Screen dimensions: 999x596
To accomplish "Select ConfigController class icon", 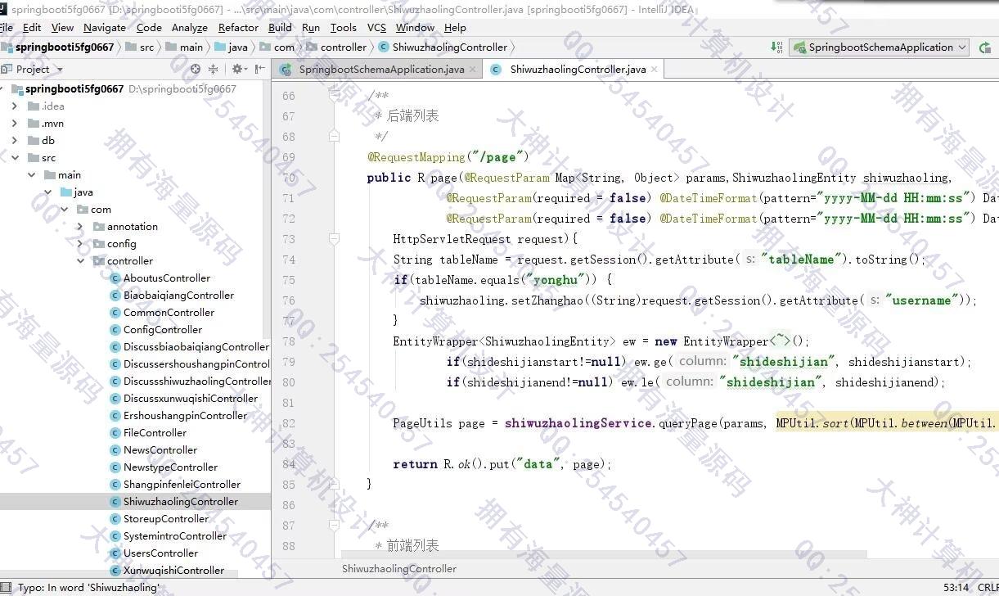I will 115,330.
